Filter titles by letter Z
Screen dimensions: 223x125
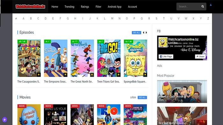coord(208,18)
